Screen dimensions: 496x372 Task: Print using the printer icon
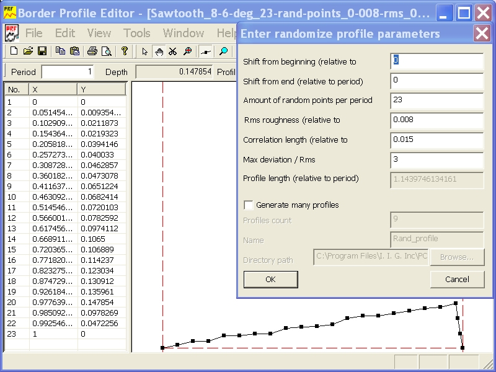[x=92, y=51]
